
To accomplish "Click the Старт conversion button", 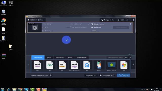I will pyautogui.click(x=123, y=75).
